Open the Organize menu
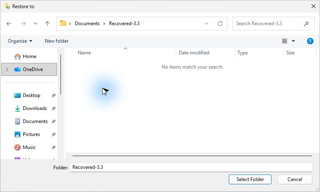The width and height of the screenshot is (320, 192). coord(20,41)
